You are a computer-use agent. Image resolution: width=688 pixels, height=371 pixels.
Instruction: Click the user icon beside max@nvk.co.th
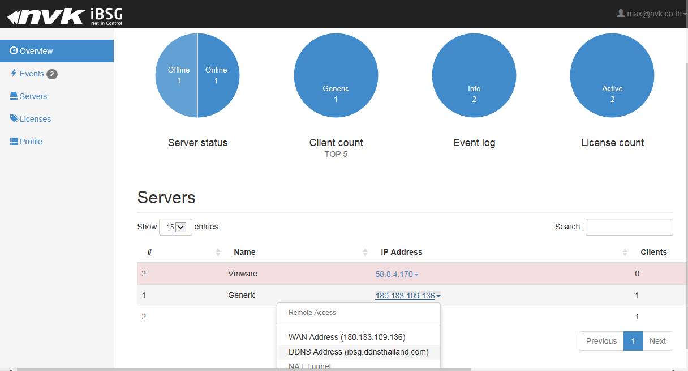pos(621,13)
